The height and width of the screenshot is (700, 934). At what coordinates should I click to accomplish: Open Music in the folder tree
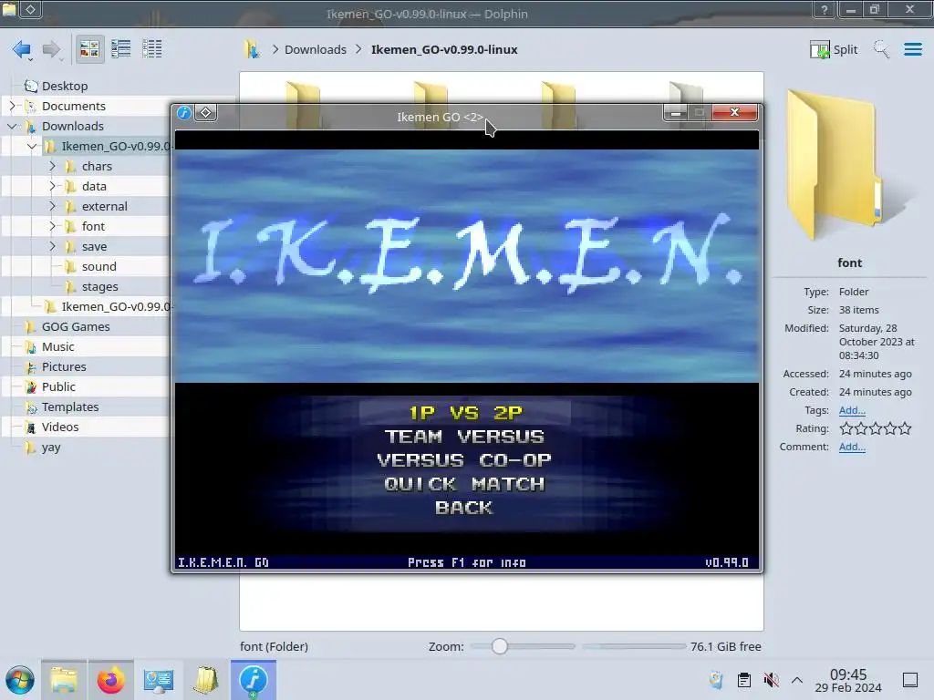pos(57,347)
